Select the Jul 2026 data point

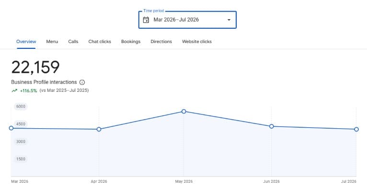coord(356,129)
